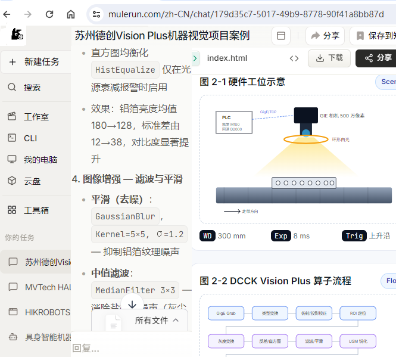Open 工具箱 in the sidebar
Viewport: 396px width, 357px height.
[36, 210]
